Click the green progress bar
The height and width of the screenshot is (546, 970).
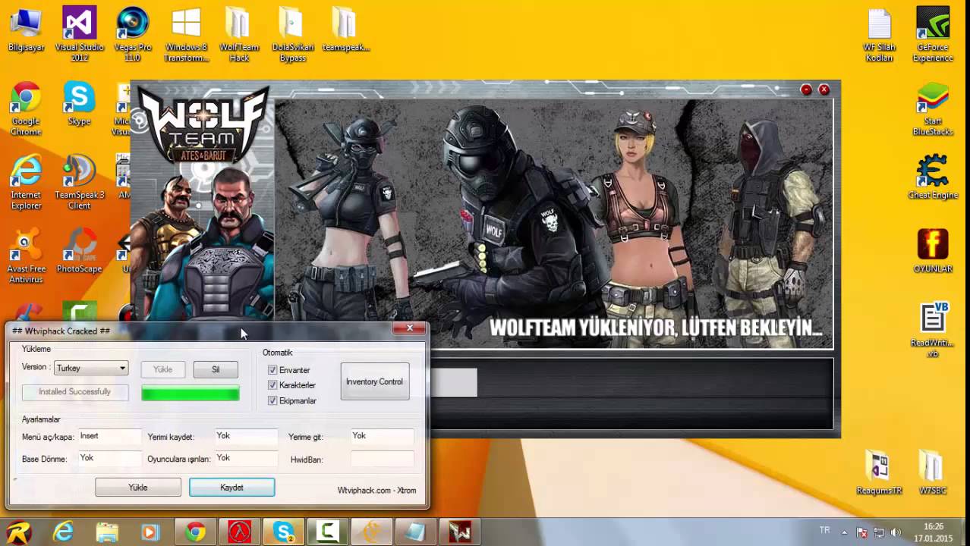pyautogui.click(x=191, y=393)
